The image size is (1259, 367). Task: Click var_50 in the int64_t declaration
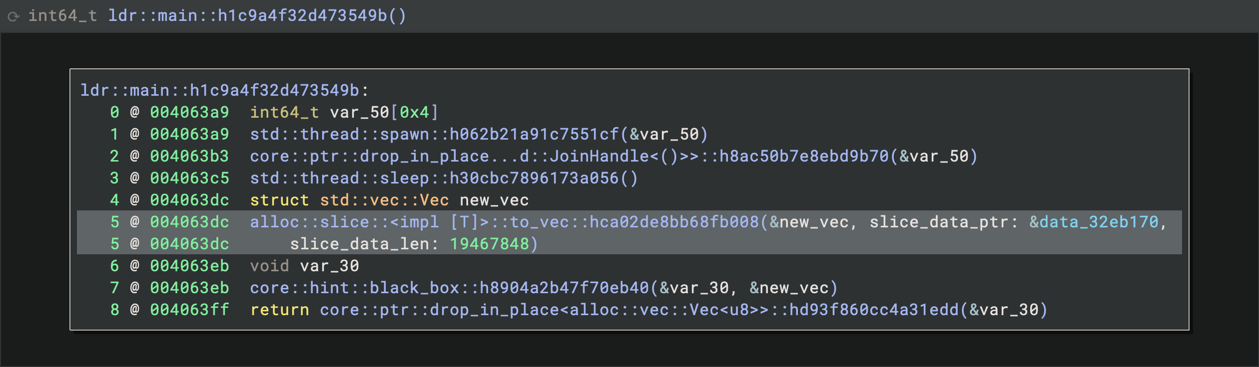click(359, 112)
